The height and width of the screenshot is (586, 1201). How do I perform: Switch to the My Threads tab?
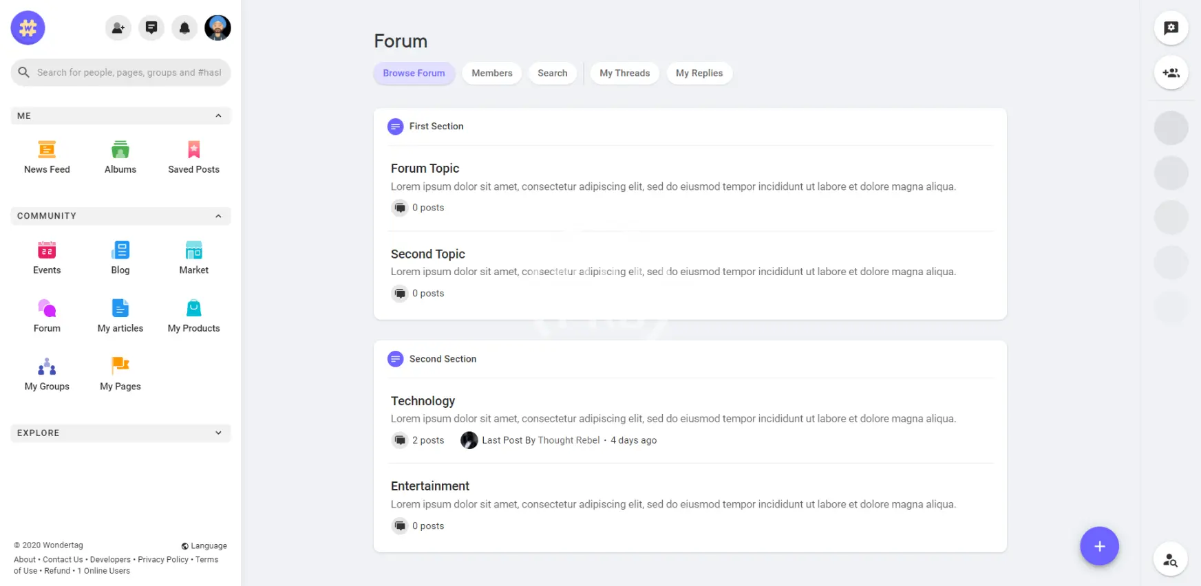tap(624, 74)
